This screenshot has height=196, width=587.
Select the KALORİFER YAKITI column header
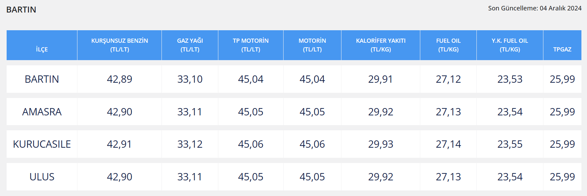point(381,45)
